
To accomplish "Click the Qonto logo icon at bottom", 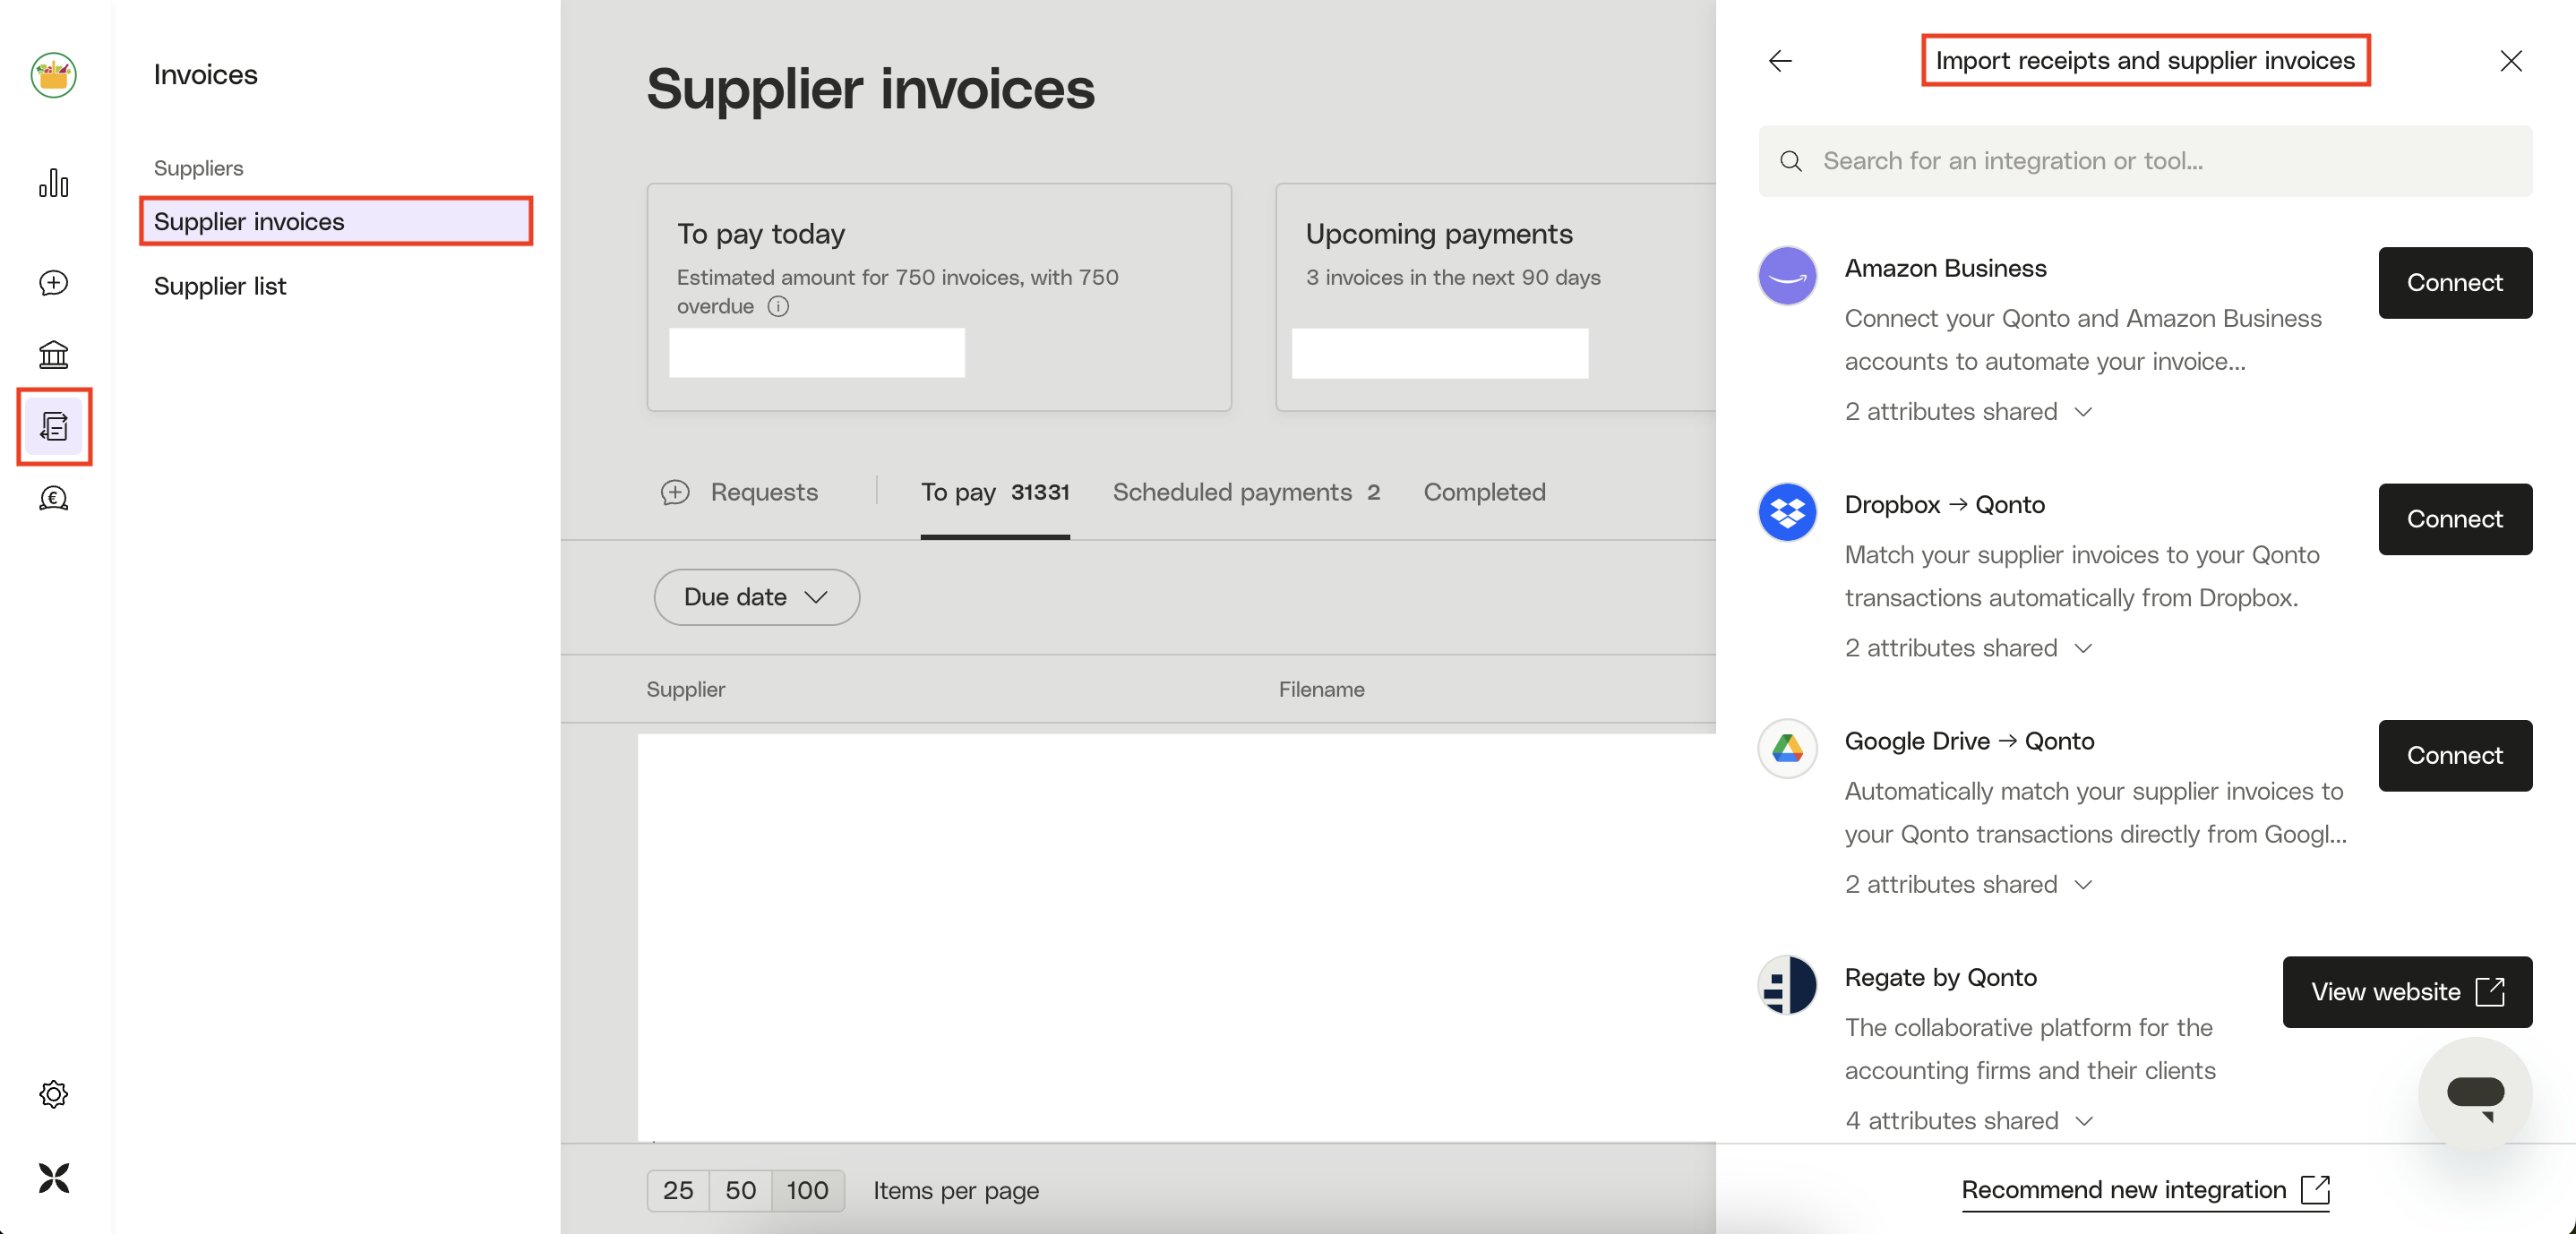I will pos(53,1178).
